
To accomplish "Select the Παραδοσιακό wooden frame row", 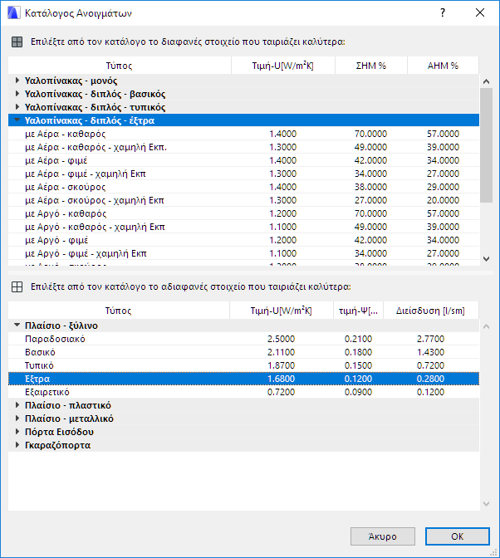I will [244, 339].
